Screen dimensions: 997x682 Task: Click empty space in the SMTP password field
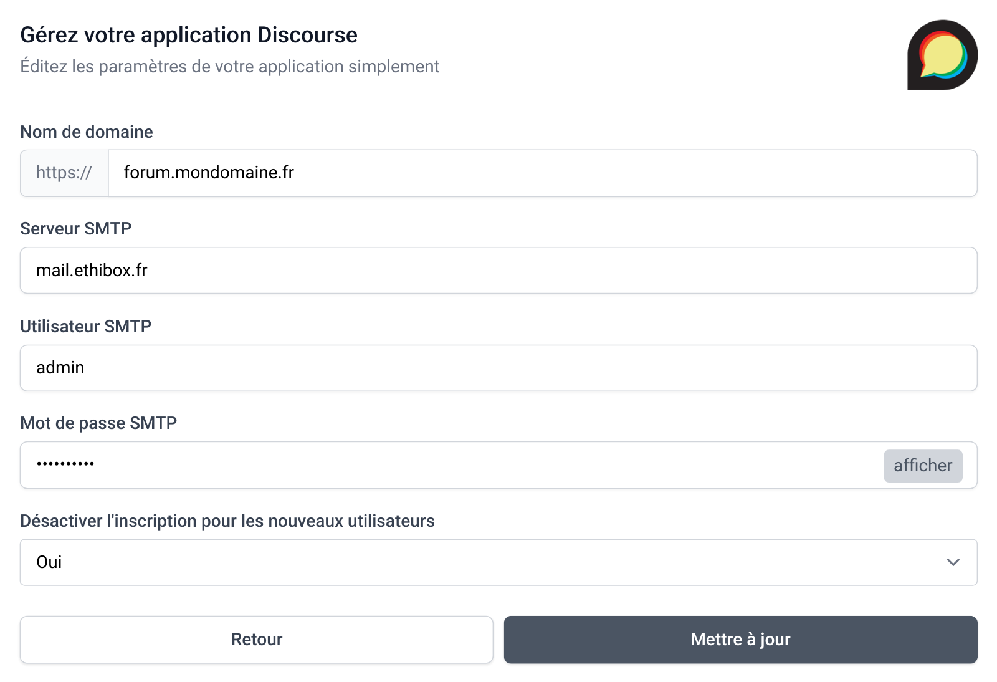coord(486,466)
